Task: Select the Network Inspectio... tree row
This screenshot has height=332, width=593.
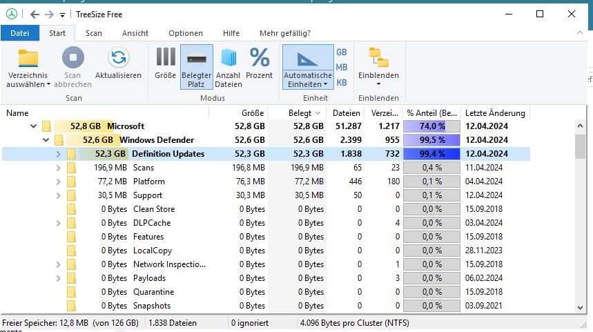Action: [x=266, y=264]
